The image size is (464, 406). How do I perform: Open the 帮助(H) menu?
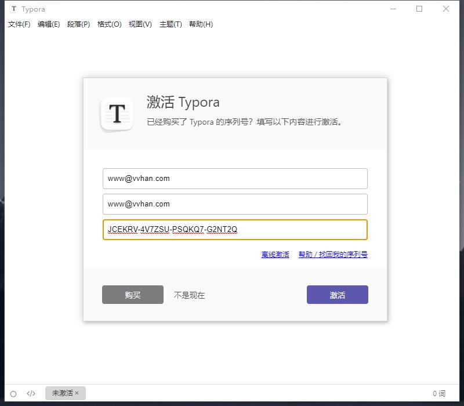pyautogui.click(x=201, y=24)
